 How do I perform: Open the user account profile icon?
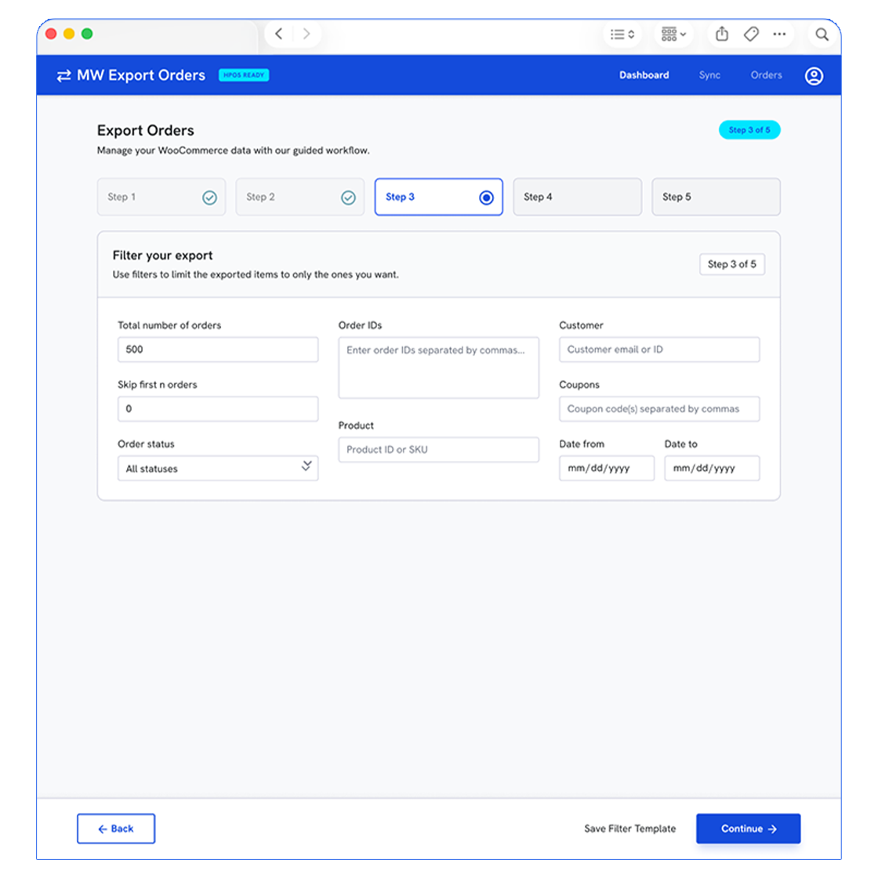click(814, 75)
